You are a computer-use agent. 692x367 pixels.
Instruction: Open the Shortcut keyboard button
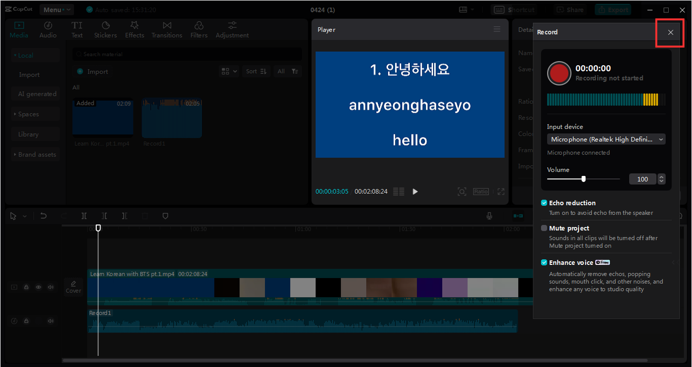tap(515, 10)
